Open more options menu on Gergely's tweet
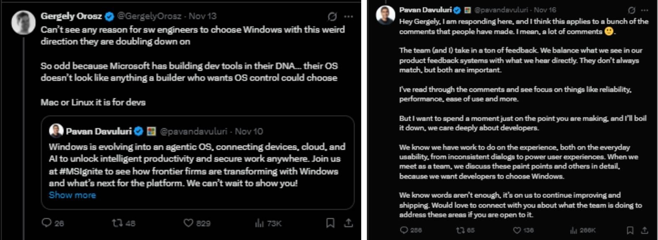This screenshot has width=658, height=240. [x=348, y=16]
